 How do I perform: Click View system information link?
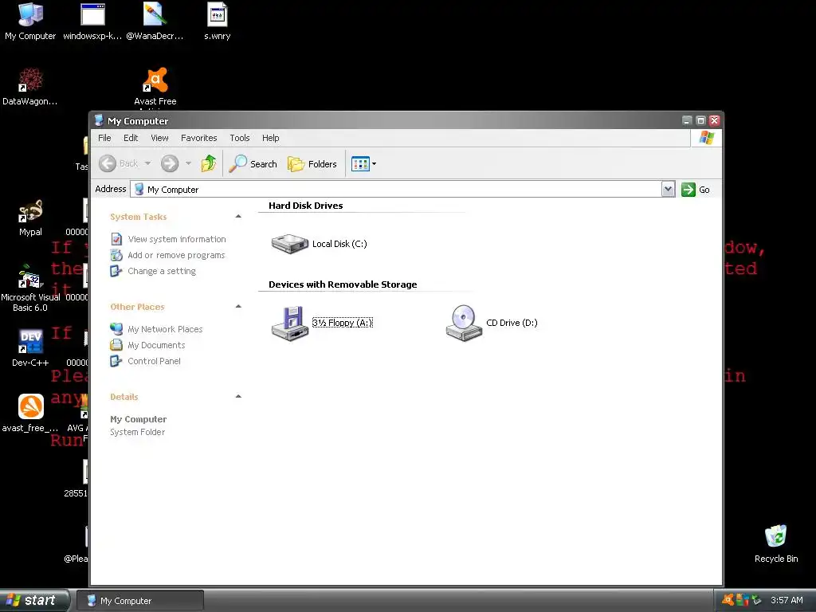pyautogui.click(x=177, y=239)
